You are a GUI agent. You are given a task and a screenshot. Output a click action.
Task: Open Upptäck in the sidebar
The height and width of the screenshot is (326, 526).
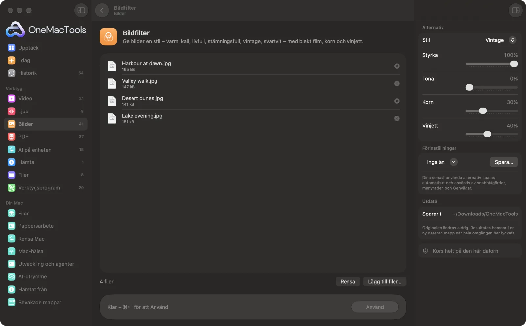[x=46, y=48]
